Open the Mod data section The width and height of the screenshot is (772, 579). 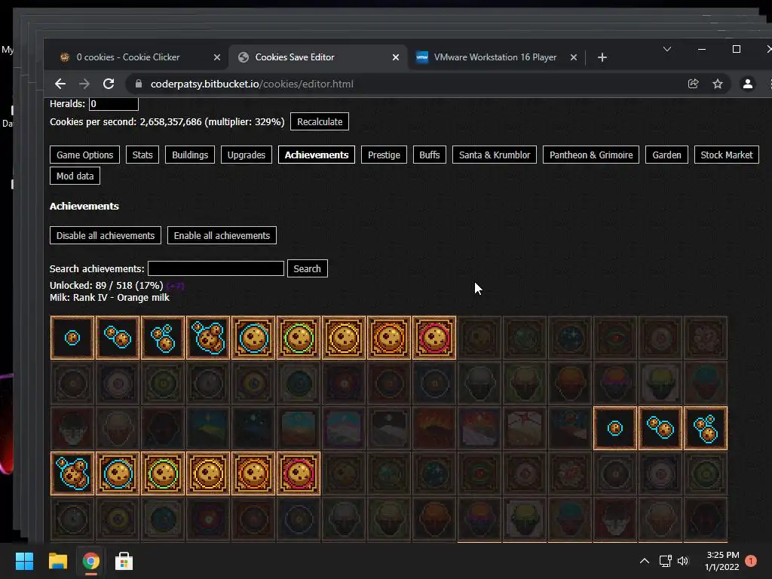tap(75, 176)
